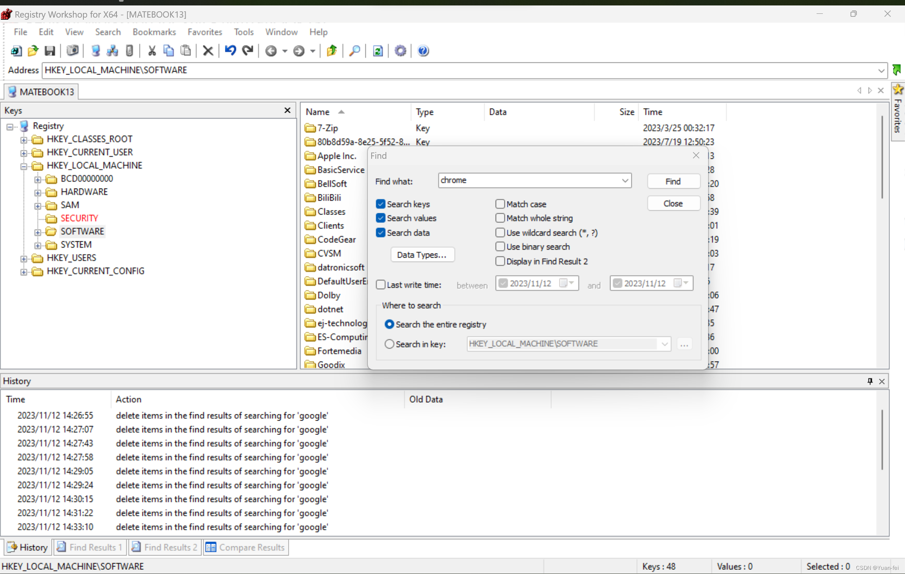The width and height of the screenshot is (905, 574).
Task: Select Search the entire registry radio button
Action: [x=389, y=324]
